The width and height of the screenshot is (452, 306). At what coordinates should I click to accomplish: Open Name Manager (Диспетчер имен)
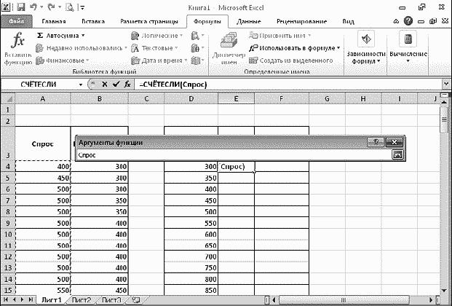coord(229,49)
